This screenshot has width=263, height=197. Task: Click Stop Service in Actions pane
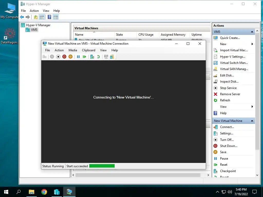coord(228,88)
